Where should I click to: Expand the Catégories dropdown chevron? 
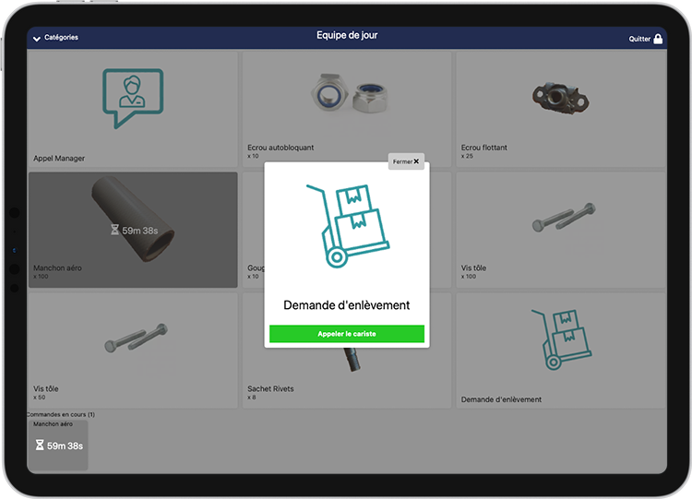click(x=37, y=39)
